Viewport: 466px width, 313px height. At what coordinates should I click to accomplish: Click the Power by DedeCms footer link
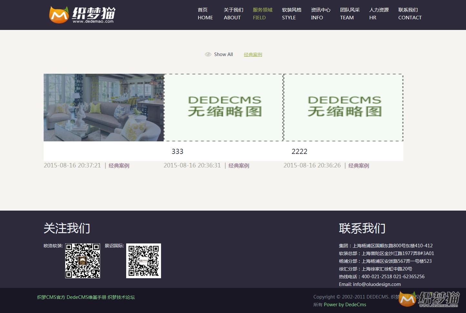pos(345,305)
